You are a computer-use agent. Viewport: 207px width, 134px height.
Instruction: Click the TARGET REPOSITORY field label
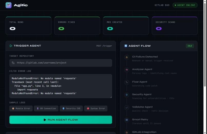coord(22,56)
